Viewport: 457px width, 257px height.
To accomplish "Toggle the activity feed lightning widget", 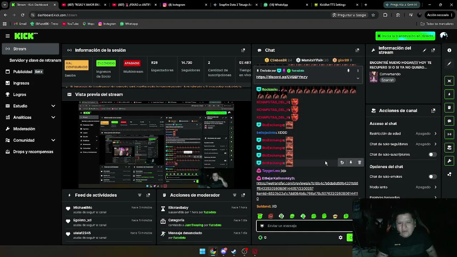I will point(450,94).
